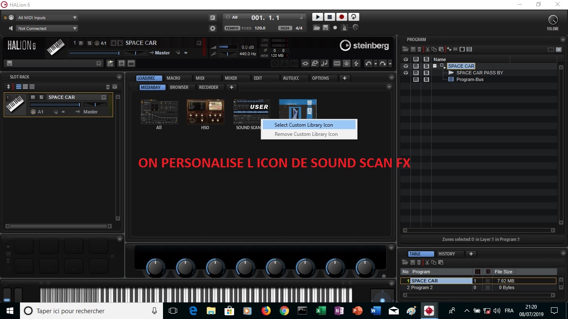Image resolution: width=568 pixels, height=319 pixels.
Task: Solo SPACE CAR PASS BY using its S button
Action: [x=426, y=72]
